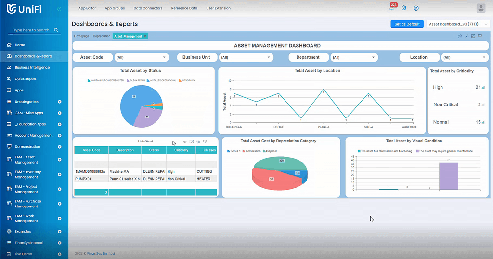Open the notifications bell with 273 badge
The width and height of the screenshot is (493, 259).
click(x=391, y=8)
